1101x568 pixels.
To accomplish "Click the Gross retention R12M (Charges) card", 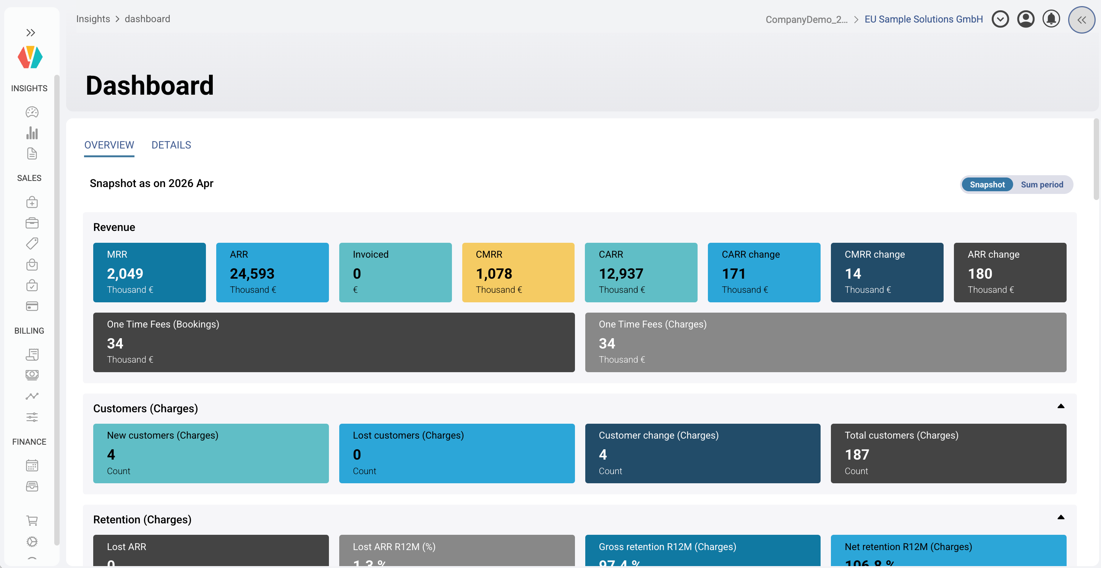I will point(703,551).
